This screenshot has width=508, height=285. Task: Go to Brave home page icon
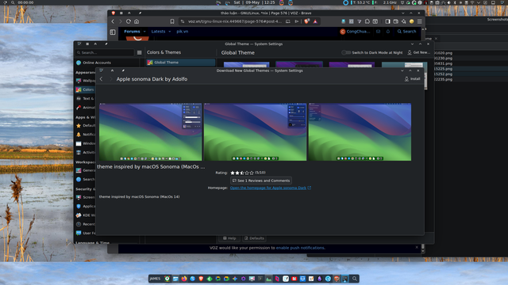click(x=137, y=21)
